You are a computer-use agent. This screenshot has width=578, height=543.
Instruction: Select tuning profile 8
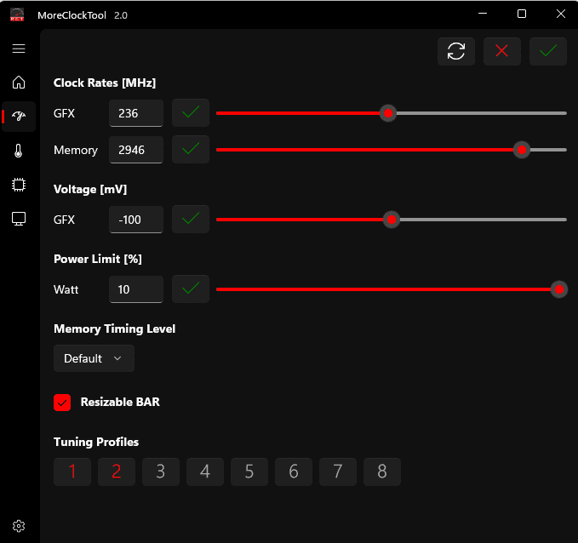[382, 472]
